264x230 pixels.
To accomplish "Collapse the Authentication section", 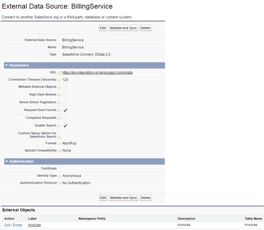I will (x=7, y=161).
